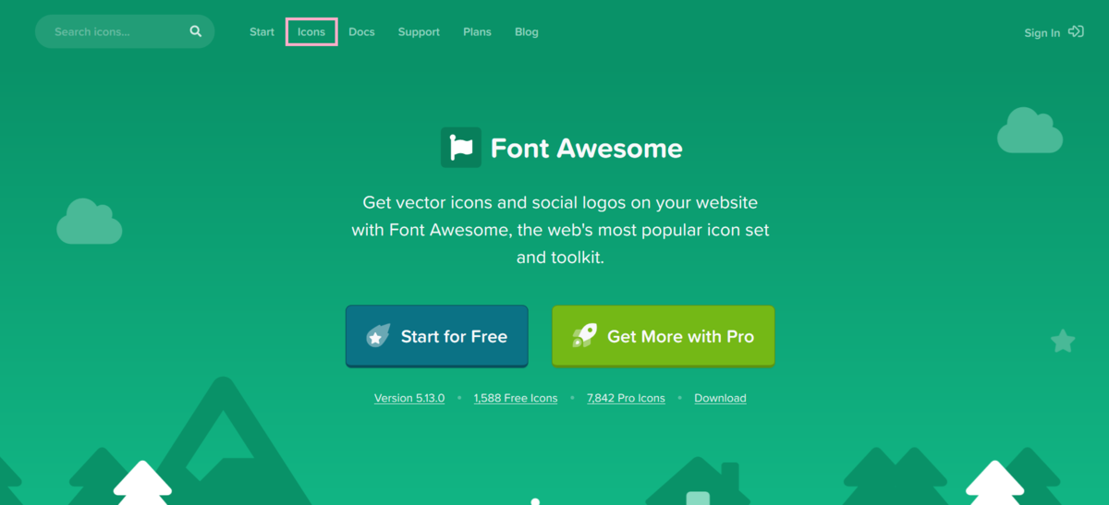Click the cloud graphic at upper right
The width and height of the screenshot is (1109, 505).
[1030, 130]
